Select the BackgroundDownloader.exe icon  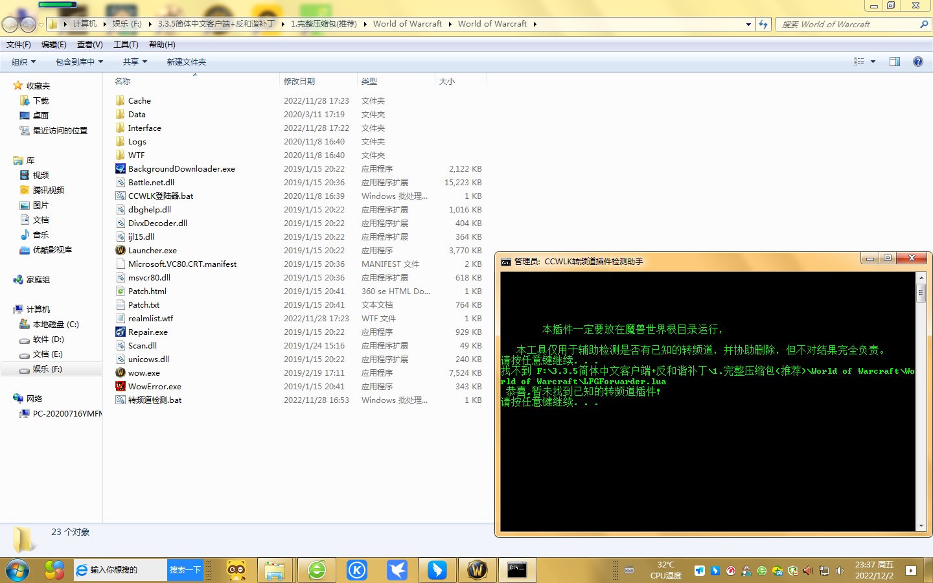pos(121,168)
